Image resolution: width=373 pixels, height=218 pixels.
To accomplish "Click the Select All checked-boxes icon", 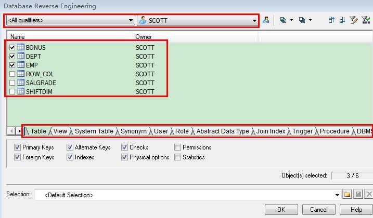I will (283, 20).
